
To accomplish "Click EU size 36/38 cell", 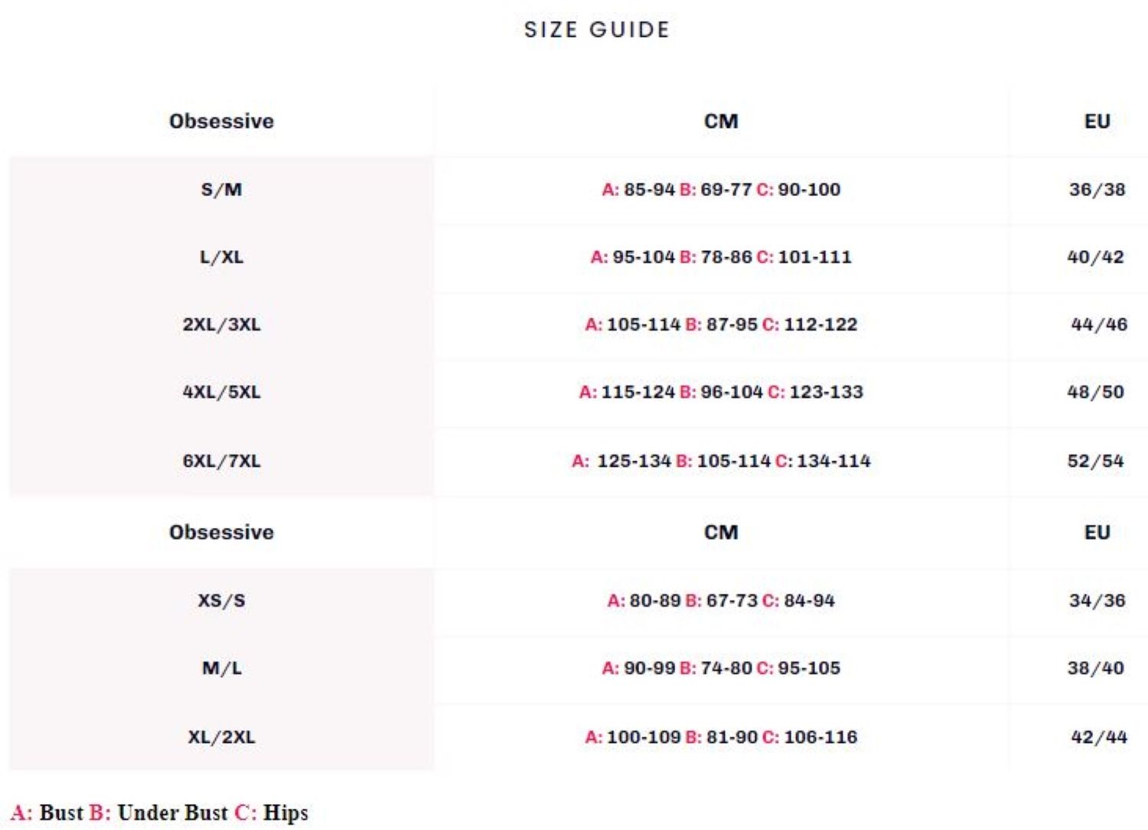I will 1097,190.
